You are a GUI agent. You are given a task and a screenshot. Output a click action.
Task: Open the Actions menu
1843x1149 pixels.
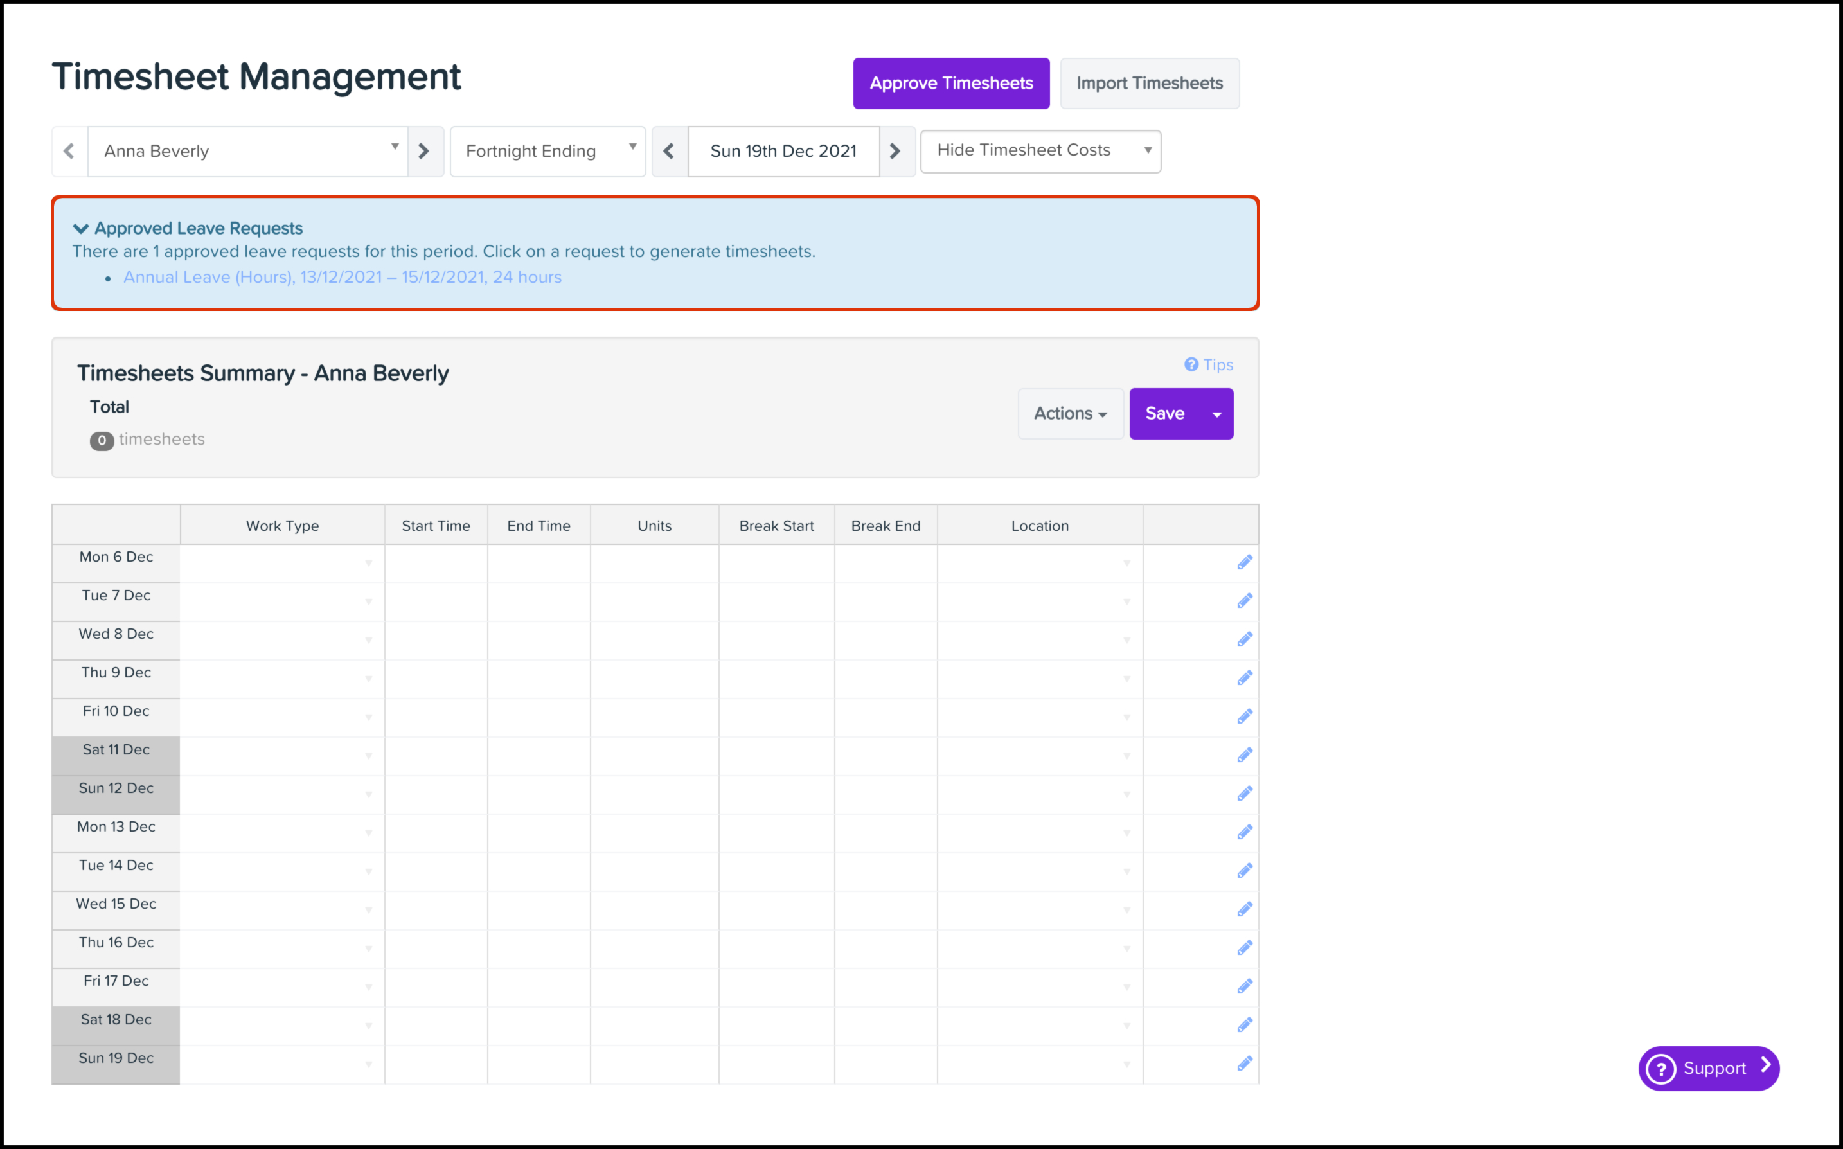pyautogui.click(x=1070, y=413)
